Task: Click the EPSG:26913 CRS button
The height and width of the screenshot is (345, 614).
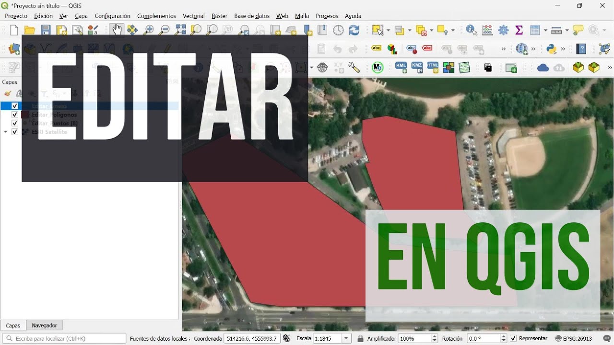Action: coord(573,338)
